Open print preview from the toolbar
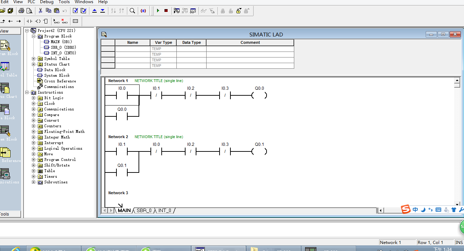Viewport: 464px width, 251px height. point(29,11)
